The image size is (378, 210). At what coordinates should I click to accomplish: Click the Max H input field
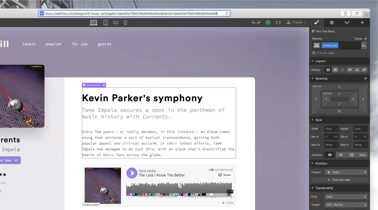361,145
